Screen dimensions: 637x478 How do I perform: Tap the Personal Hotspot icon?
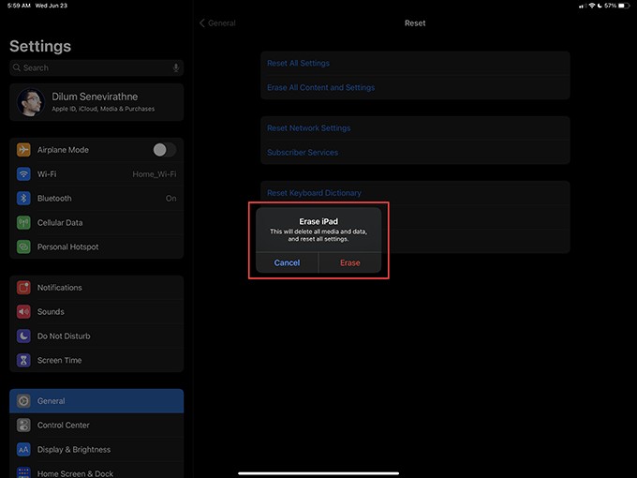(x=23, y=246)
